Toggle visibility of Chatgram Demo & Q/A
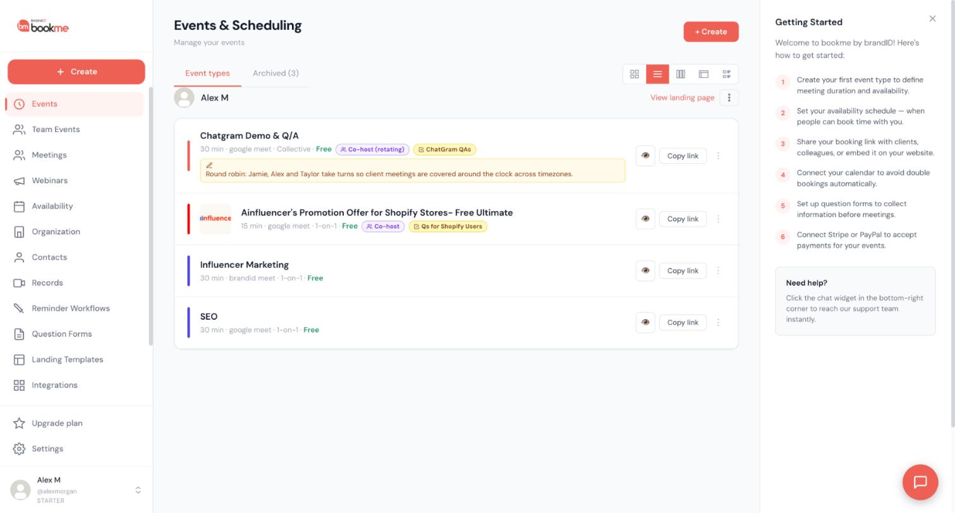The image size is (955, 513). coord(645,155)
